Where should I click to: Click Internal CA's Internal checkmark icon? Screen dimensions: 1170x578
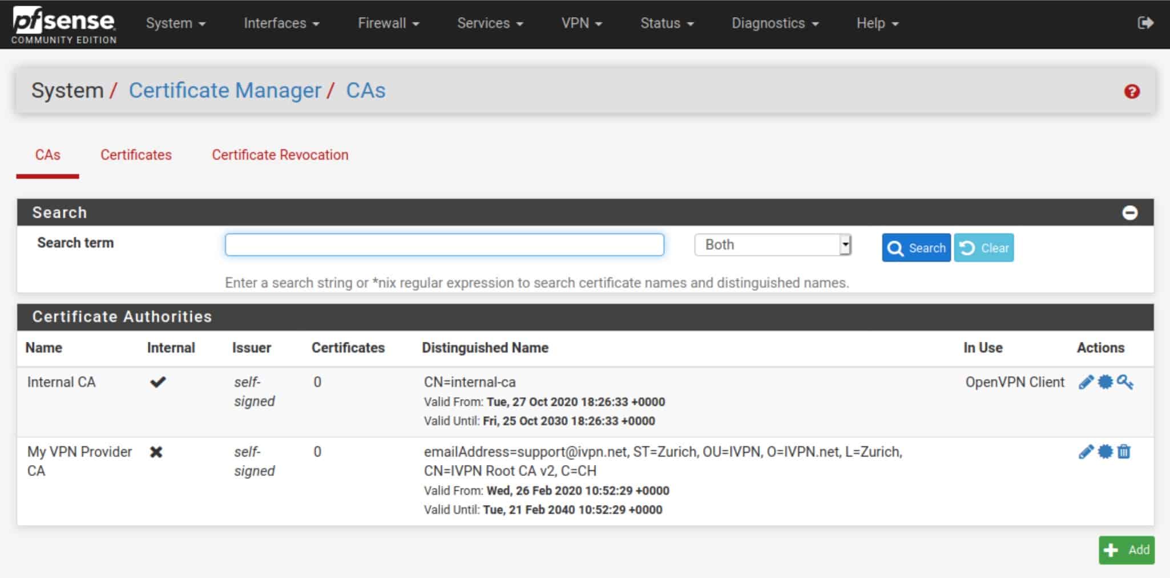coord(158,382)
